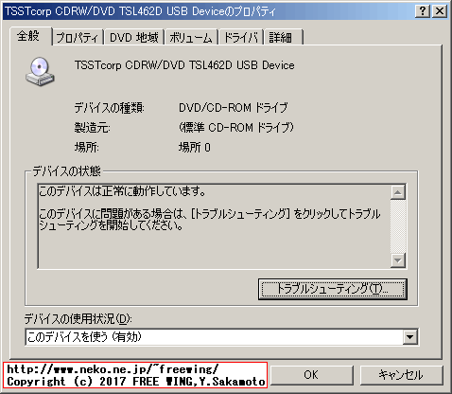Click the デバイスの使用状況(D) label

[78, 319]
